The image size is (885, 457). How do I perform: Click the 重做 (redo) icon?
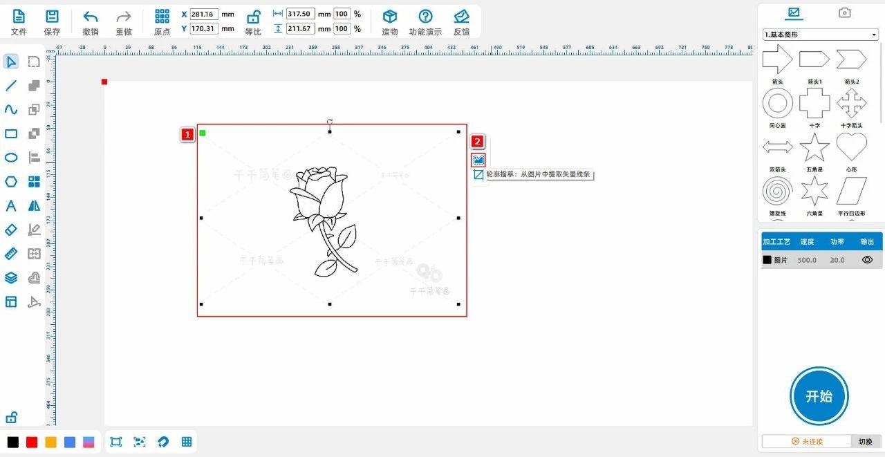[123, 17]
